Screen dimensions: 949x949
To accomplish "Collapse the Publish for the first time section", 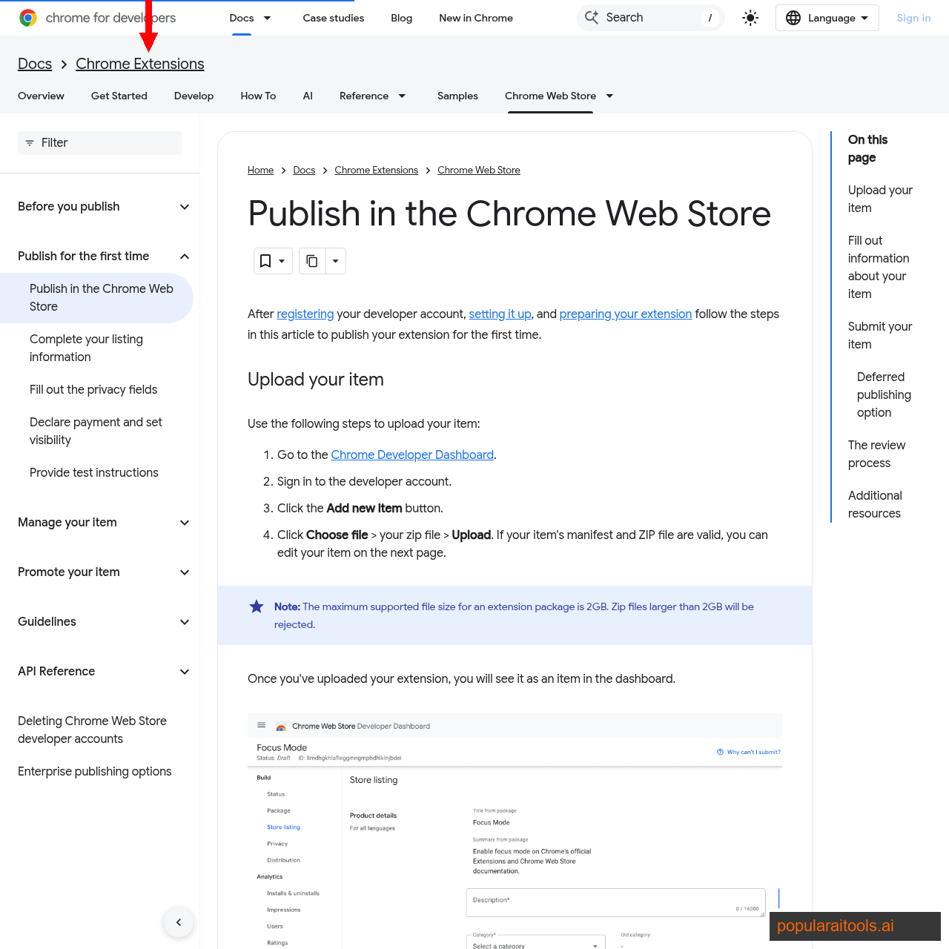I will [x=185, y=257].
